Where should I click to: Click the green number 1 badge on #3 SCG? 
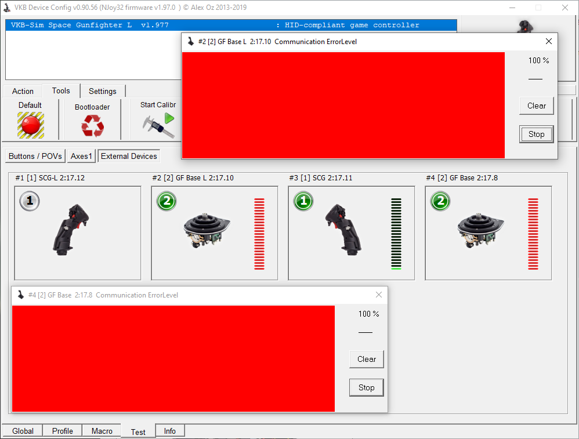click(x=303, y=201)
